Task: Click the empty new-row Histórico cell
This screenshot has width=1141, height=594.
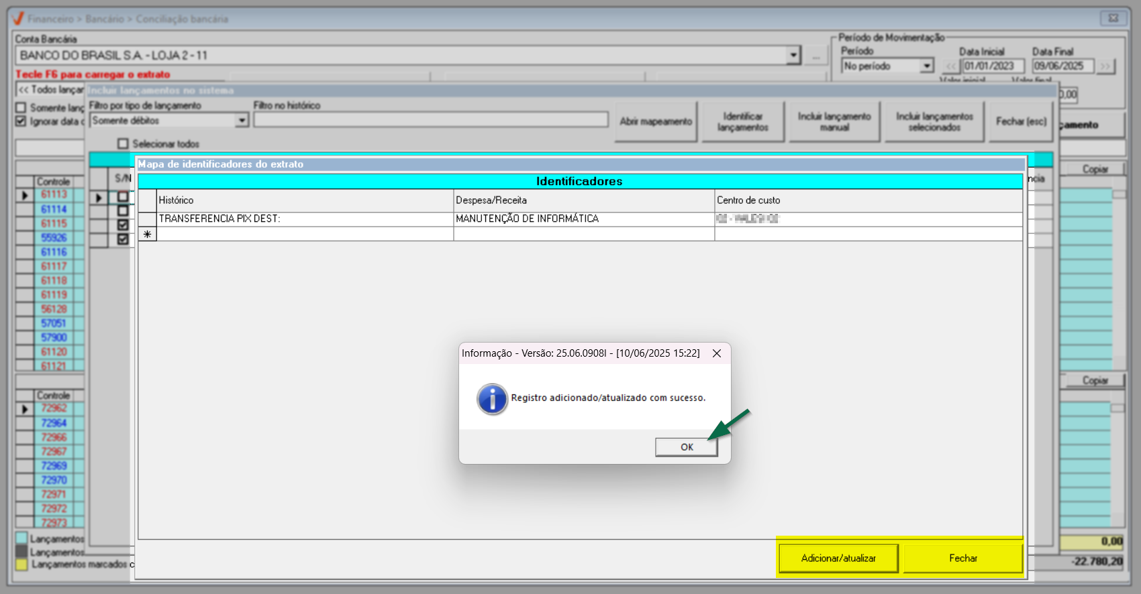Action: pos(305,234)
